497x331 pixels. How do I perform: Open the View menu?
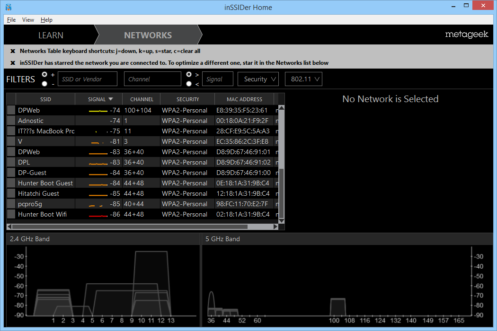[x=28, y=20]
